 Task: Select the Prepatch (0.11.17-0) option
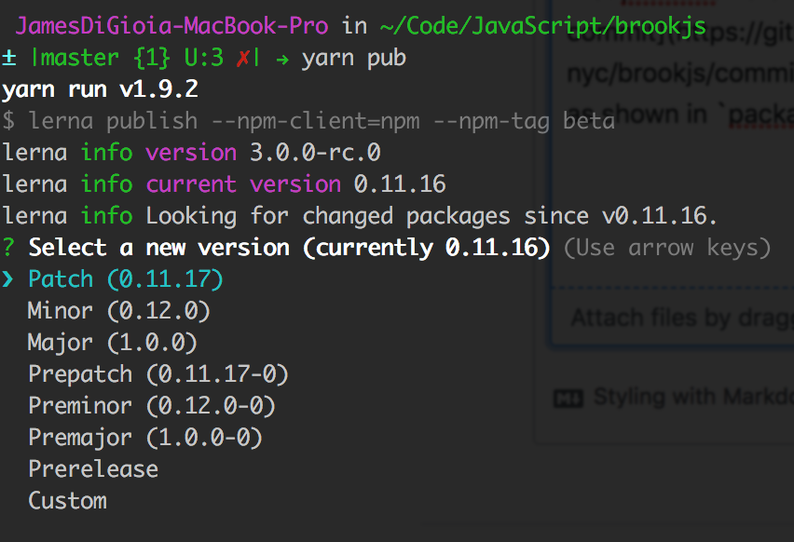[x=158, y=374]
